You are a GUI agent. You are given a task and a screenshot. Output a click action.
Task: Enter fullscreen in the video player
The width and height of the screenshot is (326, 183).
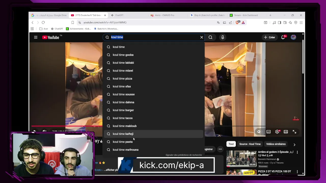click(294, 132)
